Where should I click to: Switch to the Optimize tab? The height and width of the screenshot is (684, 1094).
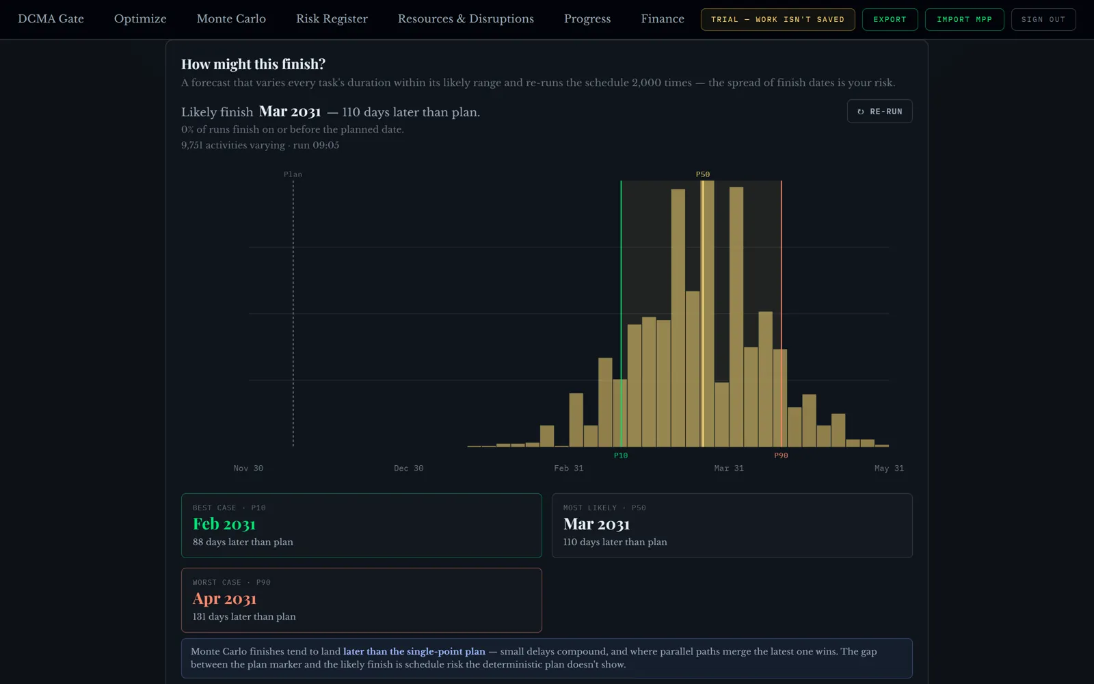(140, 19)
